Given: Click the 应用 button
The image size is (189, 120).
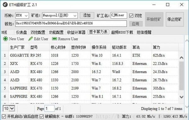Looking at the screenshot, I should click(x=136, y=24).
